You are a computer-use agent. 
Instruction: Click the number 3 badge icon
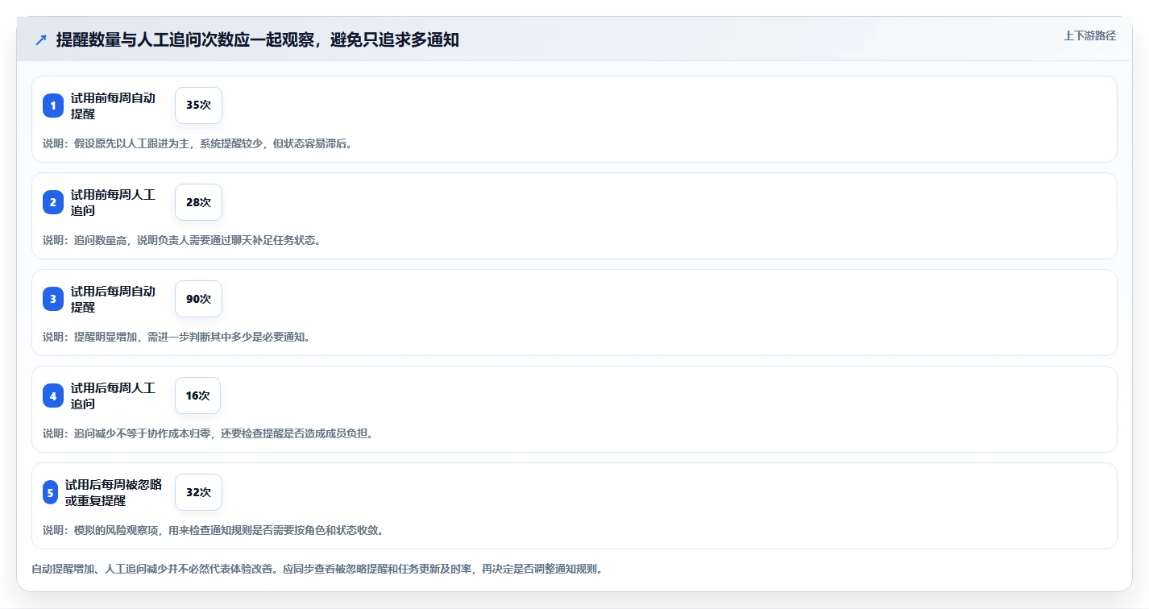point(53,299)
